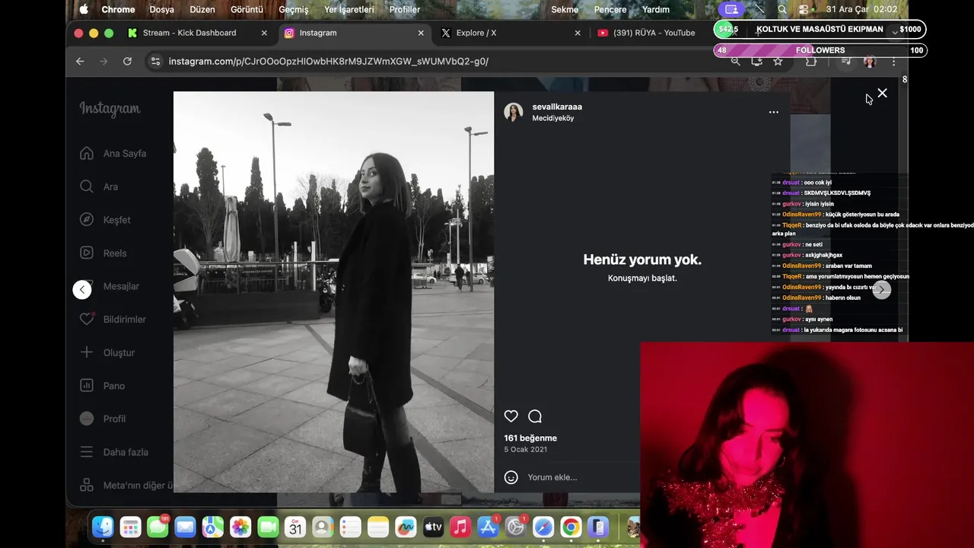Open the Apple menu
This screenshot has height=548, width=974.
pyautogui.click(x=84, y=9)
